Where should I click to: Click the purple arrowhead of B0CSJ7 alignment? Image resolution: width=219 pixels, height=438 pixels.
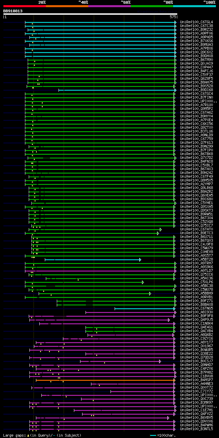point(160,361)
